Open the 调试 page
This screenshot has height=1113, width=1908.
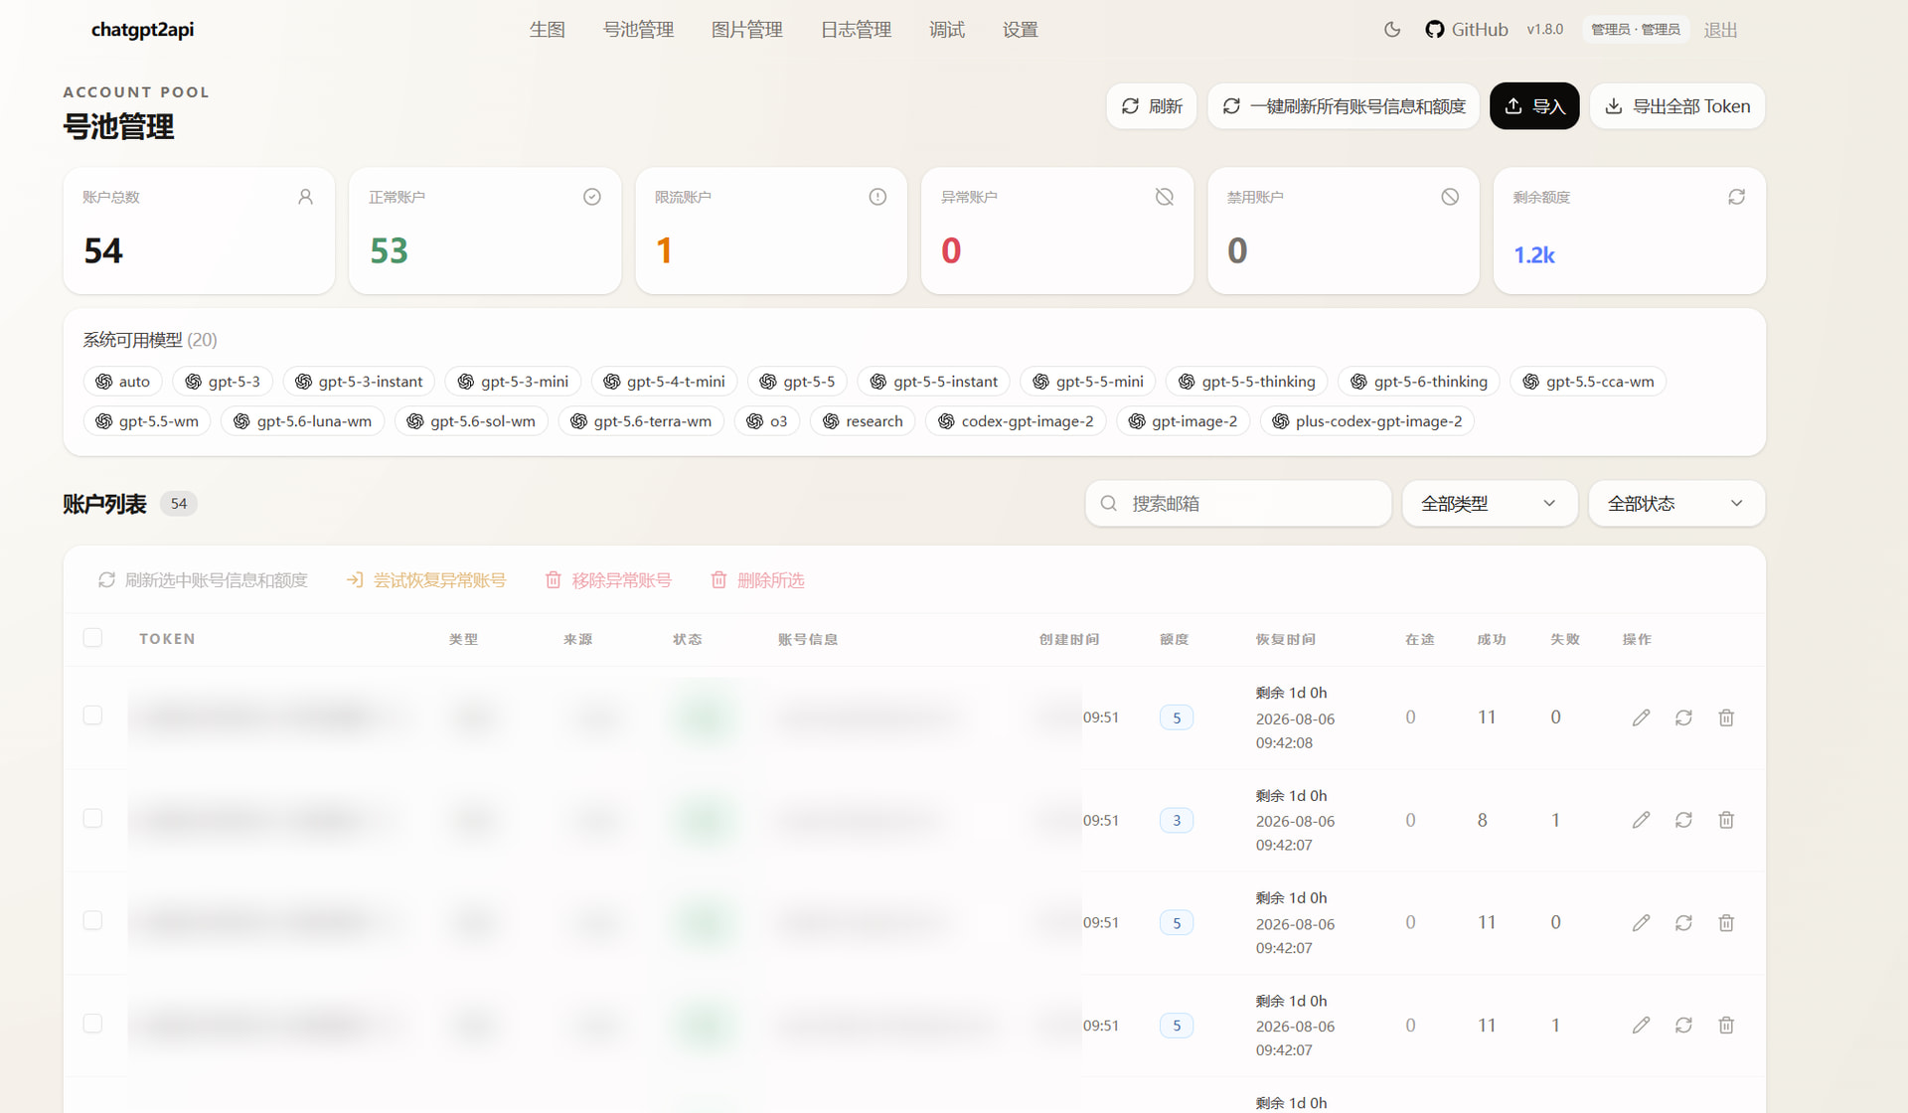coord(947,30)
